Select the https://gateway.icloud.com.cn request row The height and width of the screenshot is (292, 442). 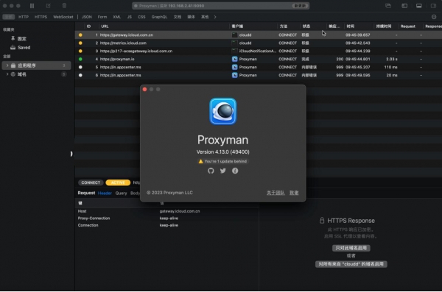[259, 35]
